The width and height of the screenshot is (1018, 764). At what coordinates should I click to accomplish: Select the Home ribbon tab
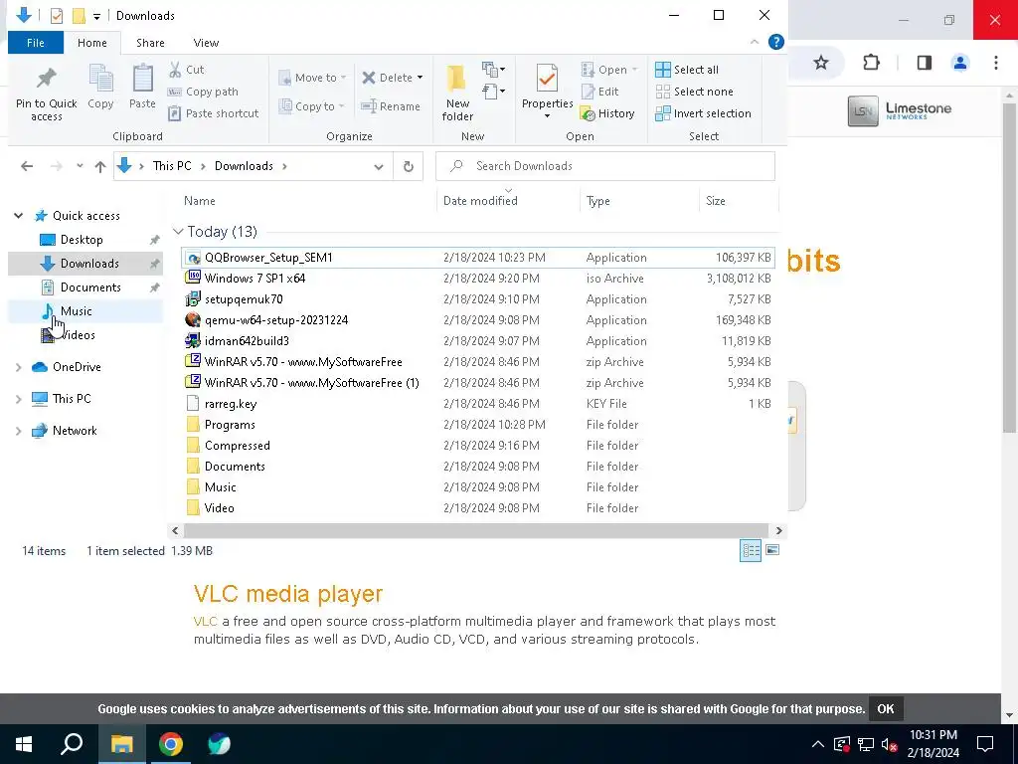[92, 43]
